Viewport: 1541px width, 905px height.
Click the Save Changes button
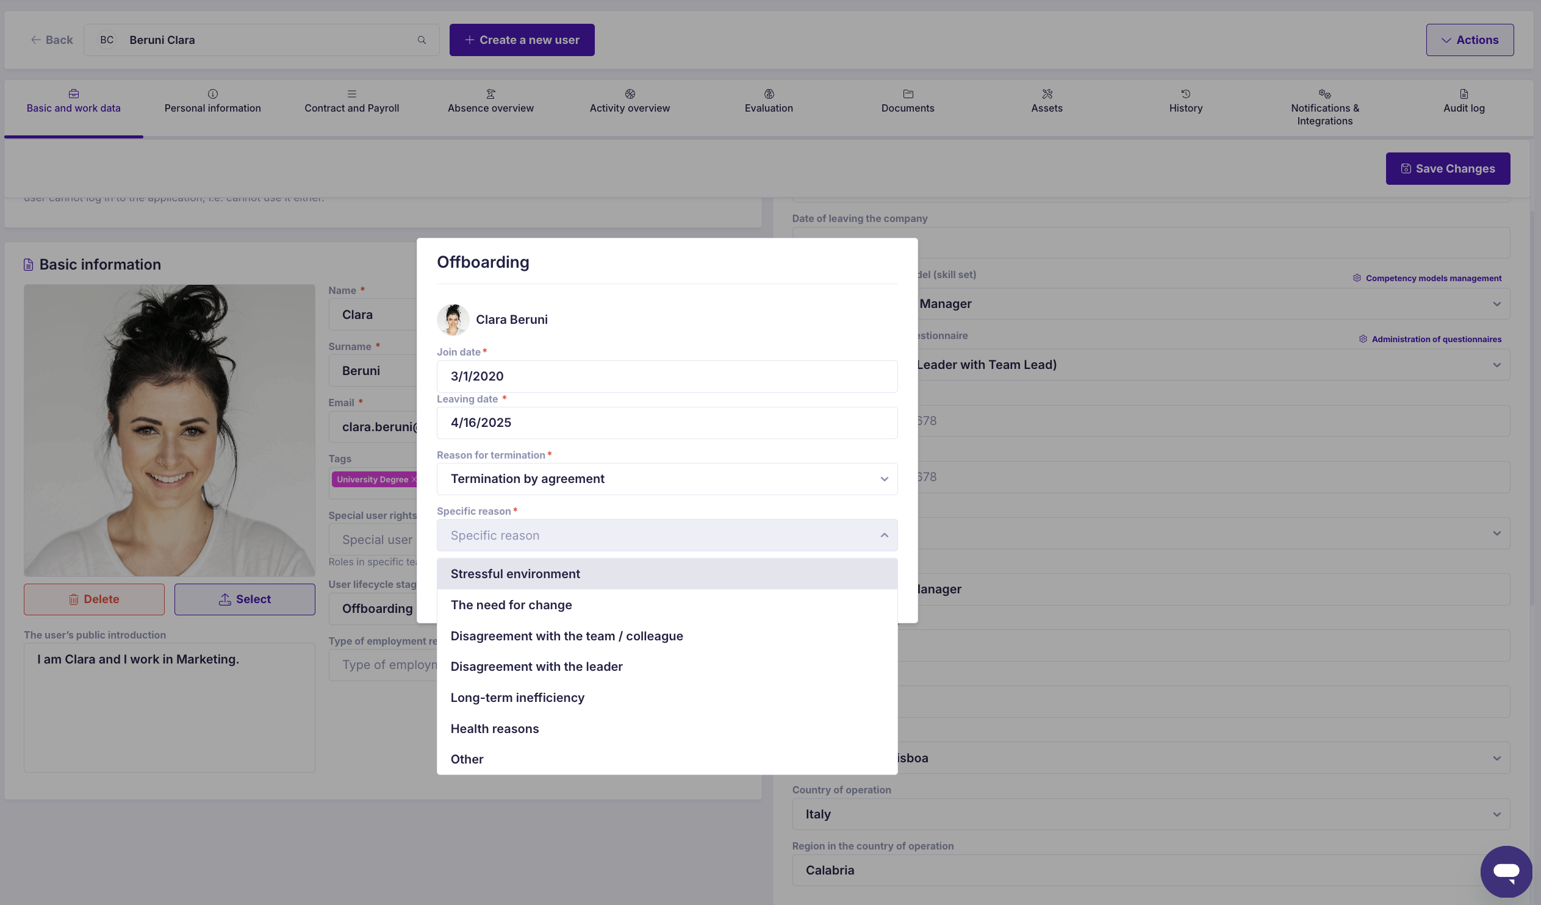pyautogui.click(x=1448, y=169)
